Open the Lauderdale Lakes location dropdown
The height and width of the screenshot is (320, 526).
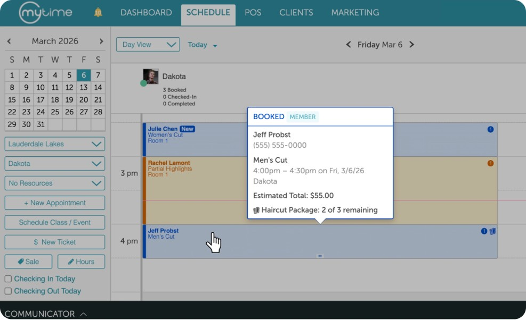click(55, 144)
